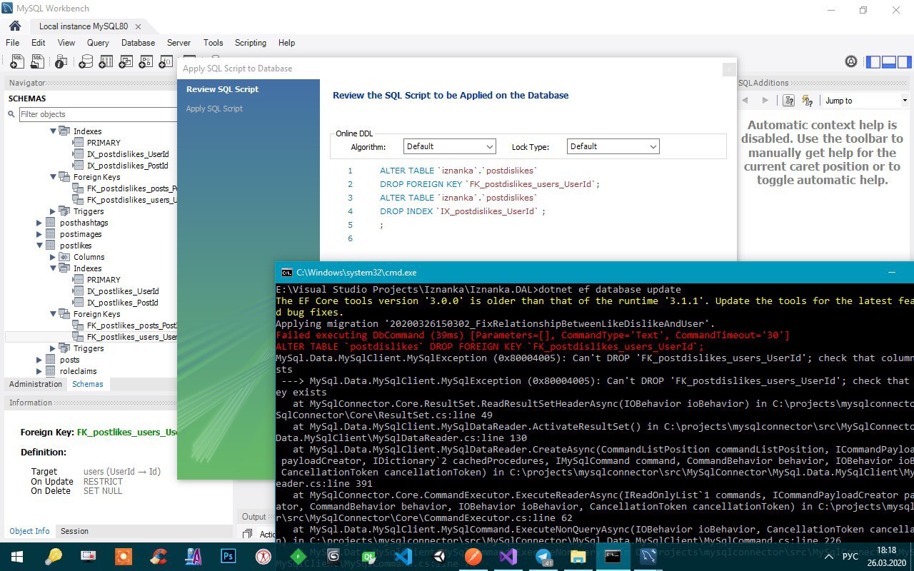This screenshot has width=914, height=571.
Task: Expand the posthashtags table node
Action: [x=39, y=223]
